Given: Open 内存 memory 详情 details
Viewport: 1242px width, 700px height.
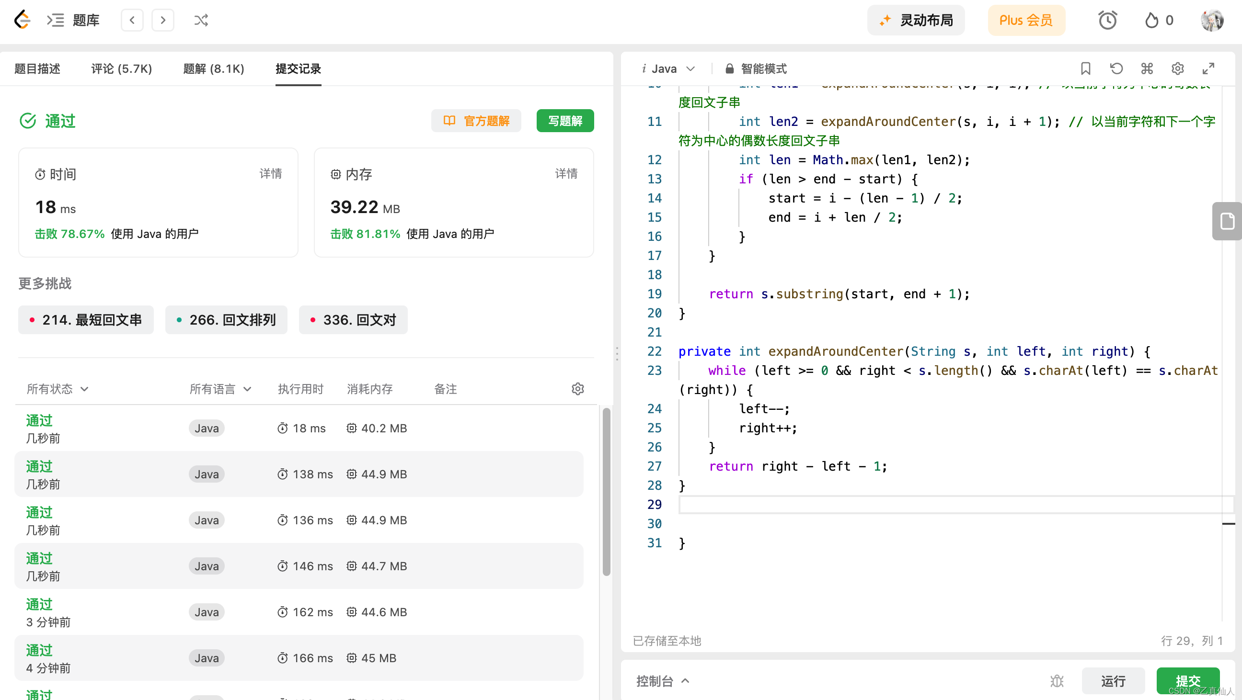Looking at the screenshot, I should [566, 174].
